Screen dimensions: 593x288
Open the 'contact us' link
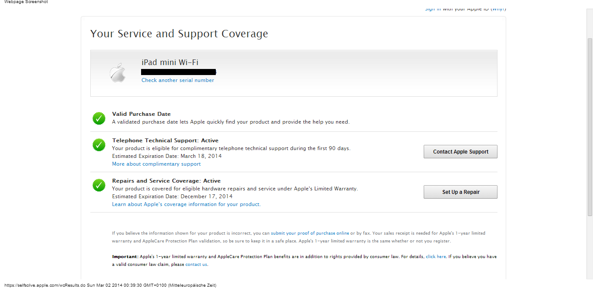click(196, 265)
